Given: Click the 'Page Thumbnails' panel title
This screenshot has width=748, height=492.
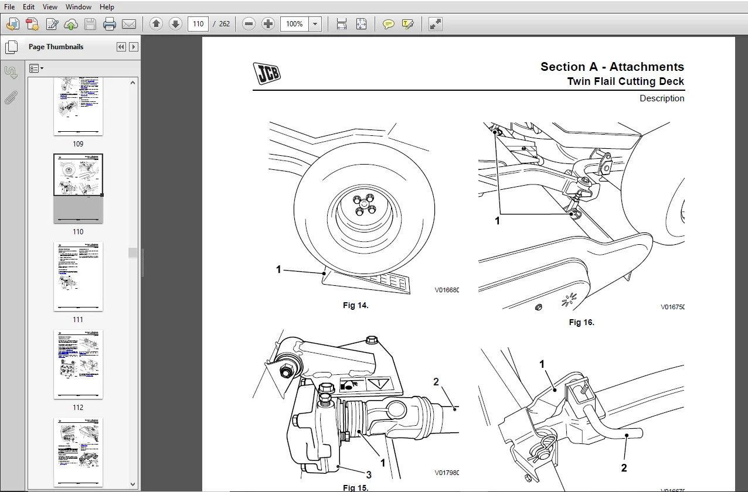Looking at the screenshot, I should click(56, 47).
